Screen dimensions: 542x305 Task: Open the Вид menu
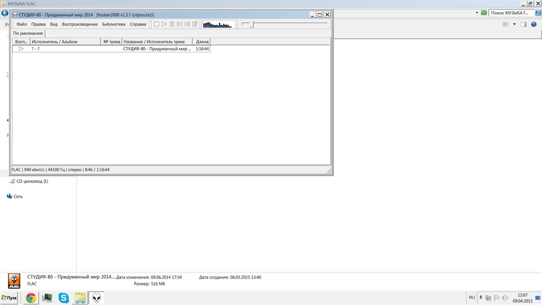[54, 24]
